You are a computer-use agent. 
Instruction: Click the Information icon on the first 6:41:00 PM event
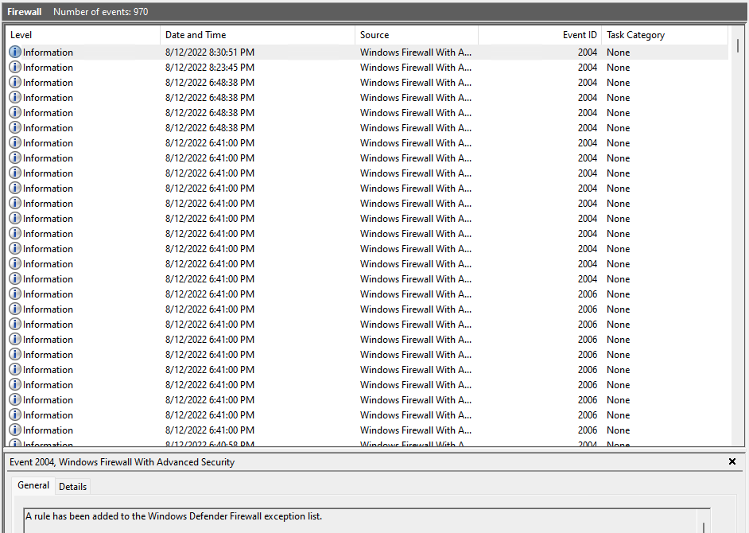click(x=14, y=142)
